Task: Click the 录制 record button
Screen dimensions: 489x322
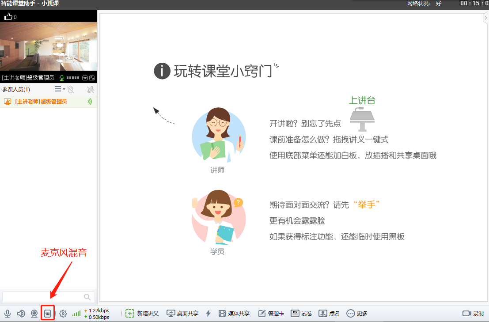Action: 473,314
